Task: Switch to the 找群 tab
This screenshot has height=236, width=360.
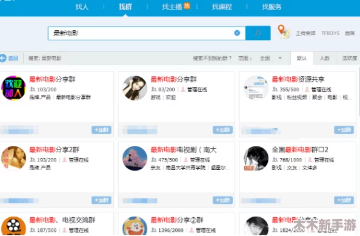Action: click(125, 7)
